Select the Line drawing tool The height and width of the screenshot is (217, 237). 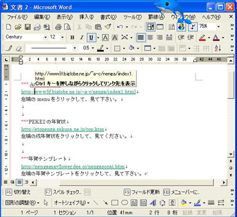(95, 203)
